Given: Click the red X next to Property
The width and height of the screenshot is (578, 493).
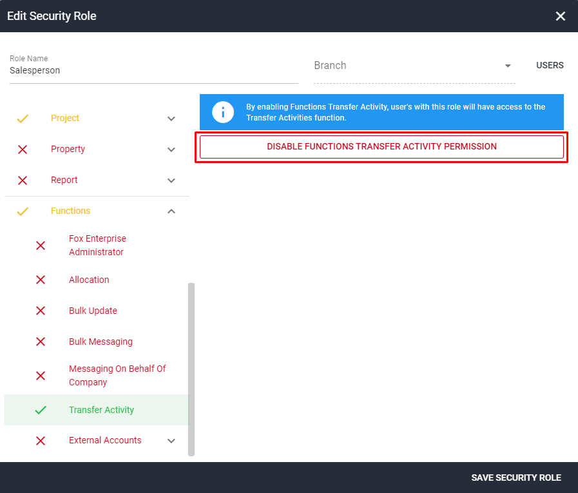Looking at the screenshot, I should [22, 149].
